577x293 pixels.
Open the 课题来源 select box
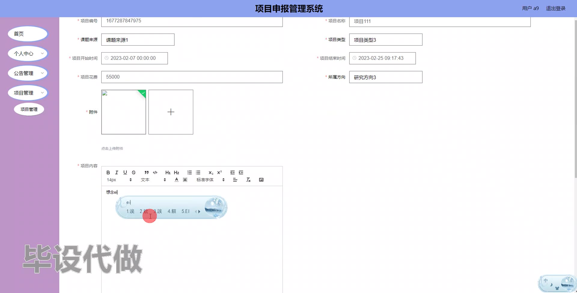pos(138,40)
